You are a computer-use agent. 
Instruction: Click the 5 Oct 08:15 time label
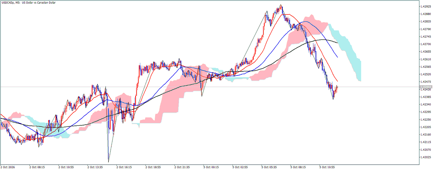pos(298,168)
